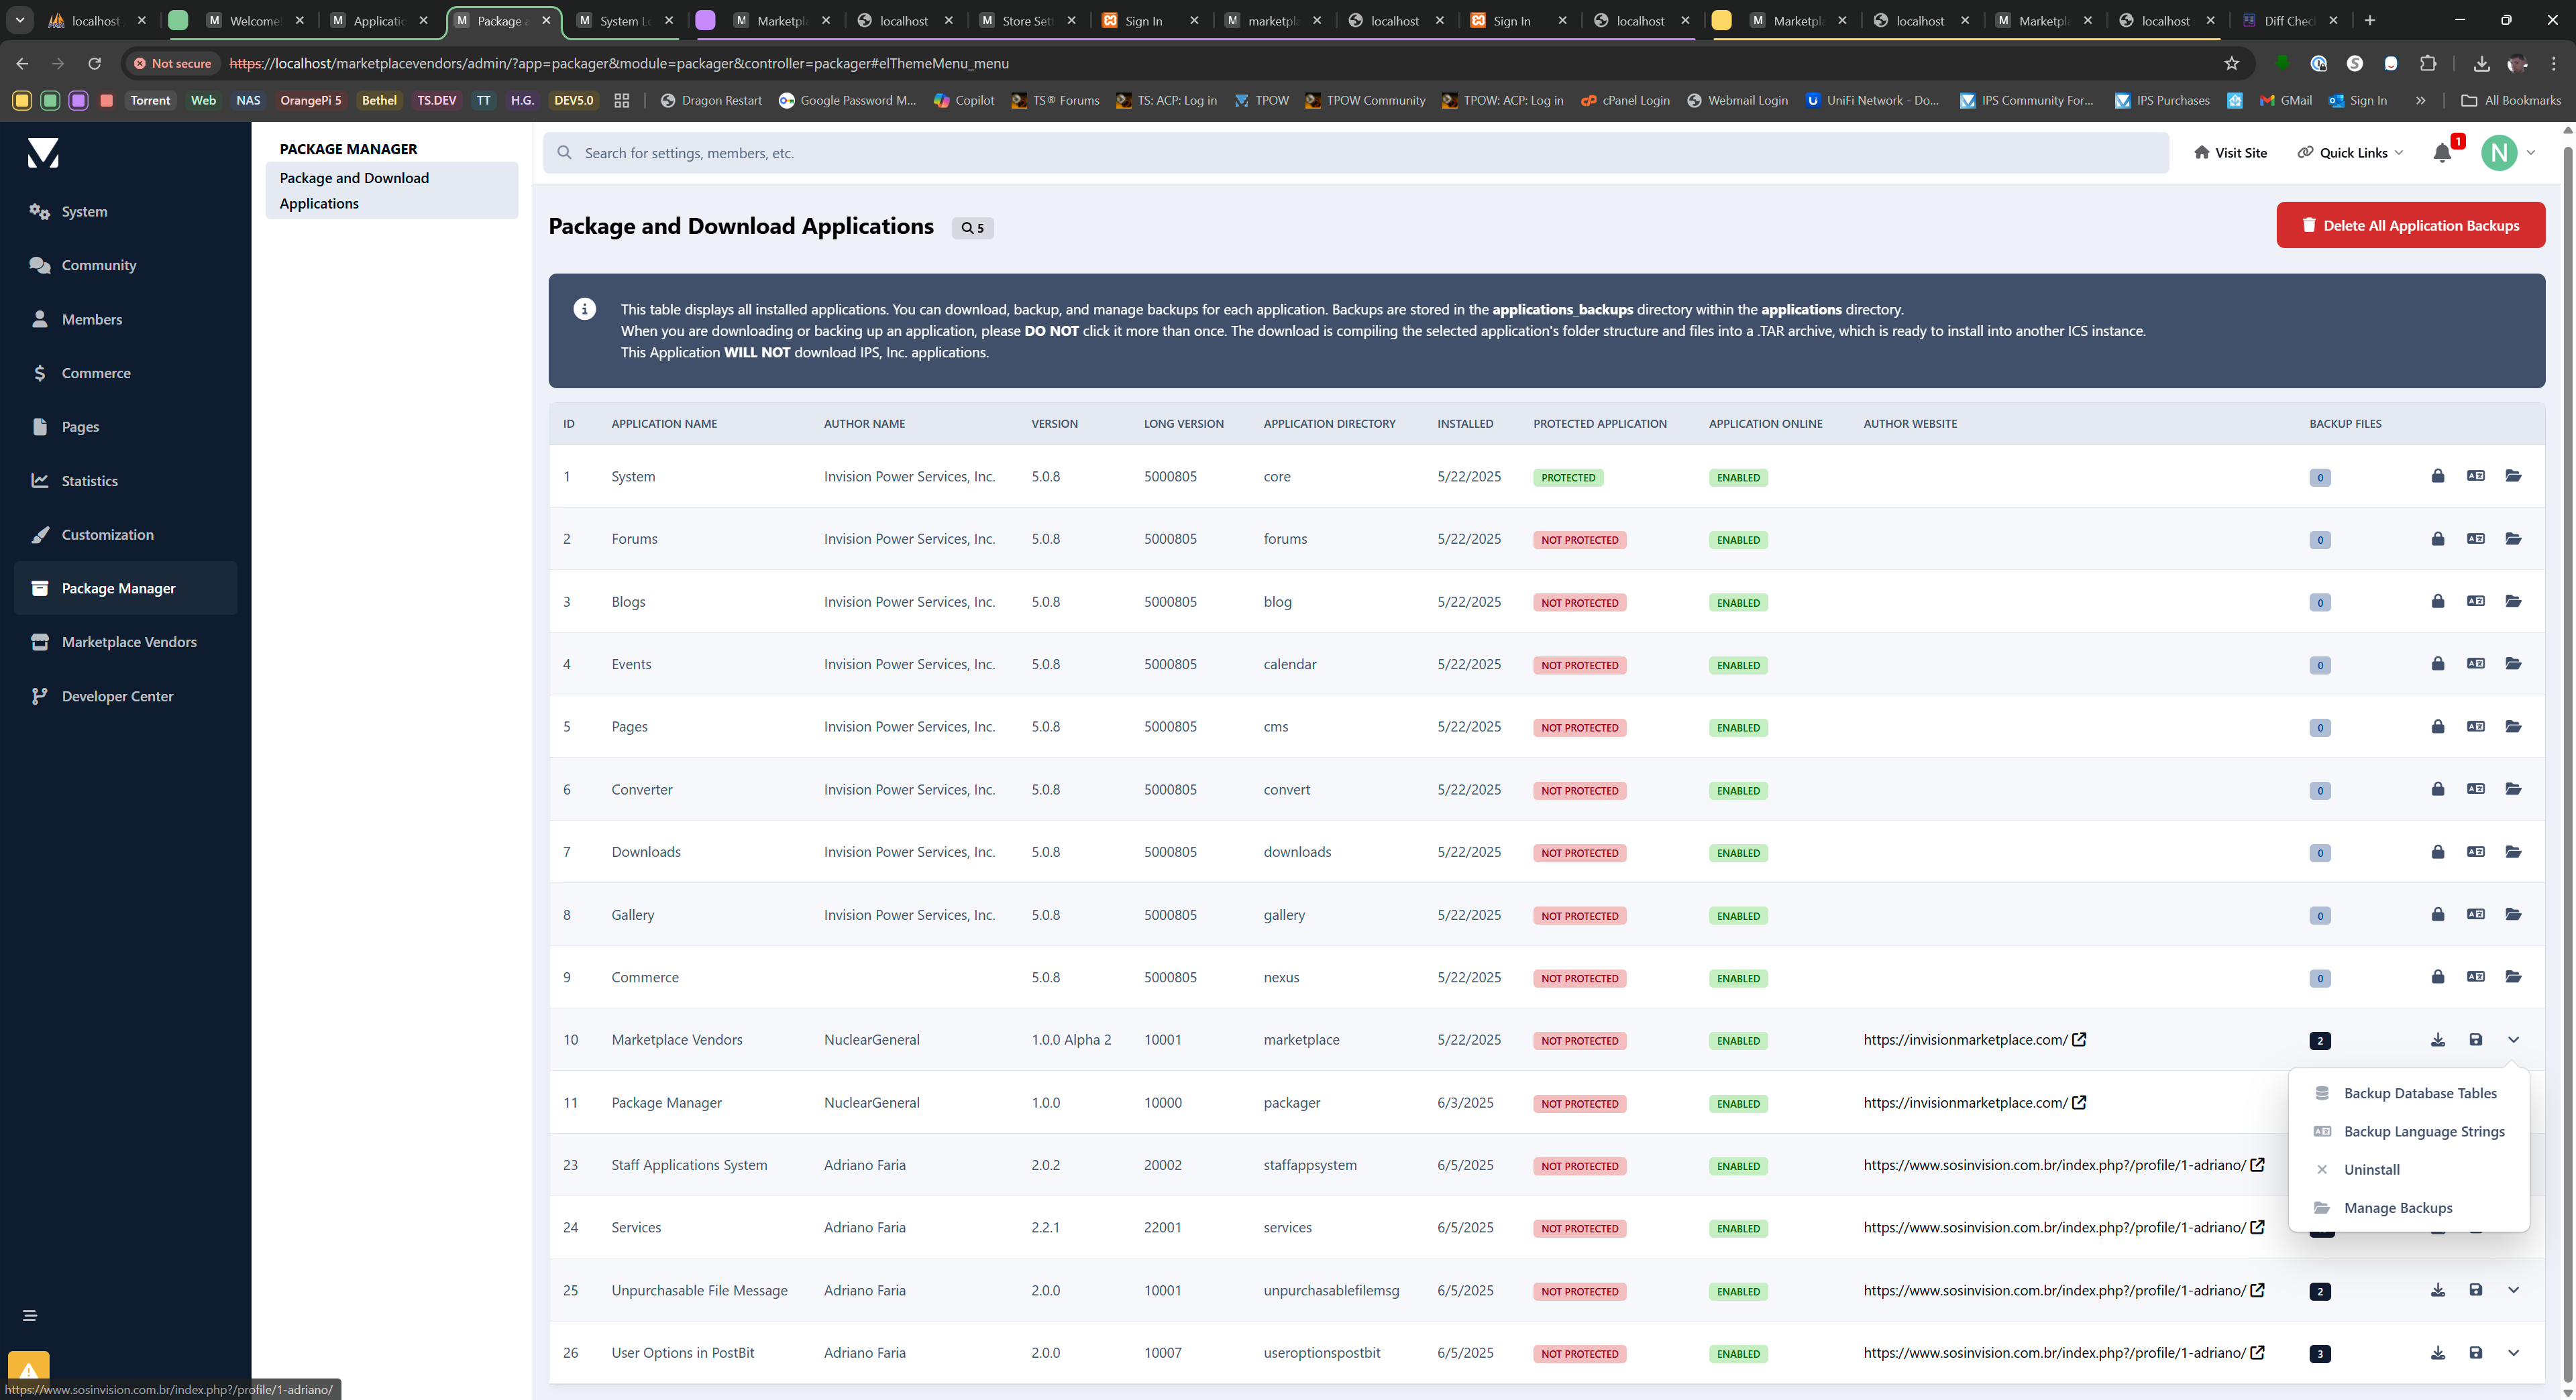Click the info icon in the blue notice

(x=585, y=309)
